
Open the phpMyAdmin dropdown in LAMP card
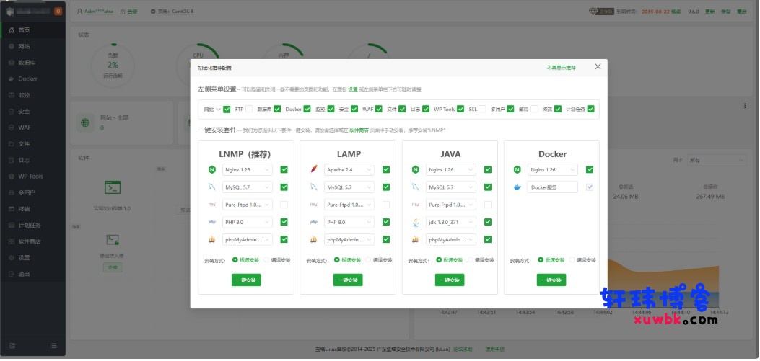click(349, 239)
